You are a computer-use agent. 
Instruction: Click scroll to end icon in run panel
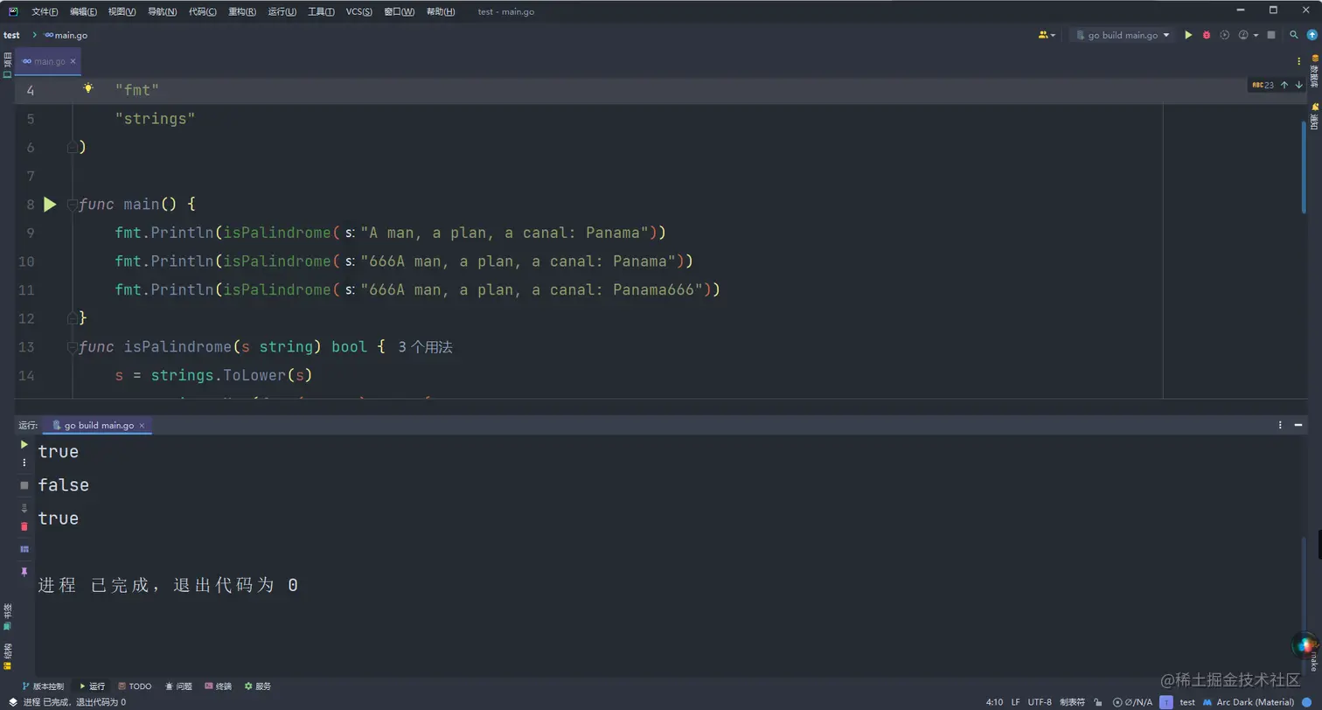point(24,507)
